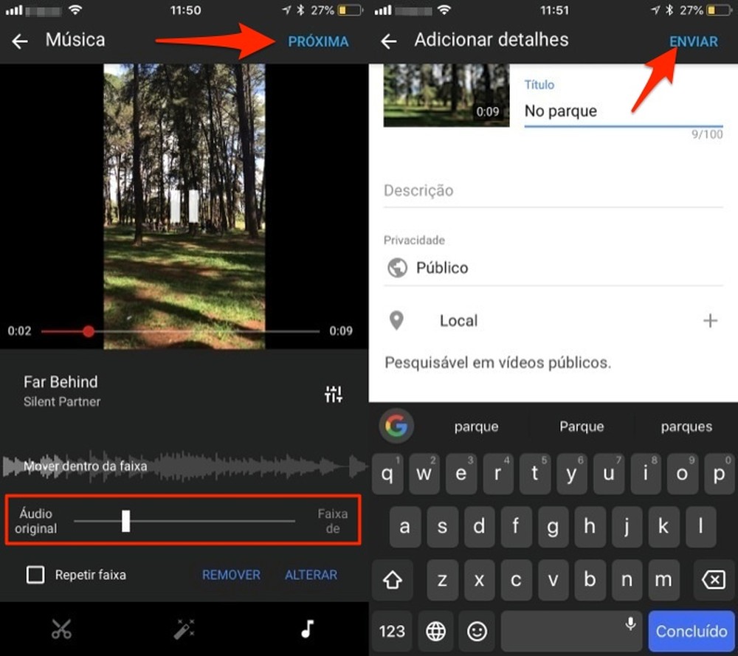Open the magic wand filters tab
Image resolution: width=738 pixels, height=656 pixels.
(184, 629)
